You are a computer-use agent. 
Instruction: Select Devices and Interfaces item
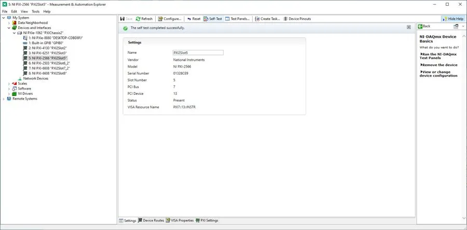click(x=34, y=28)
